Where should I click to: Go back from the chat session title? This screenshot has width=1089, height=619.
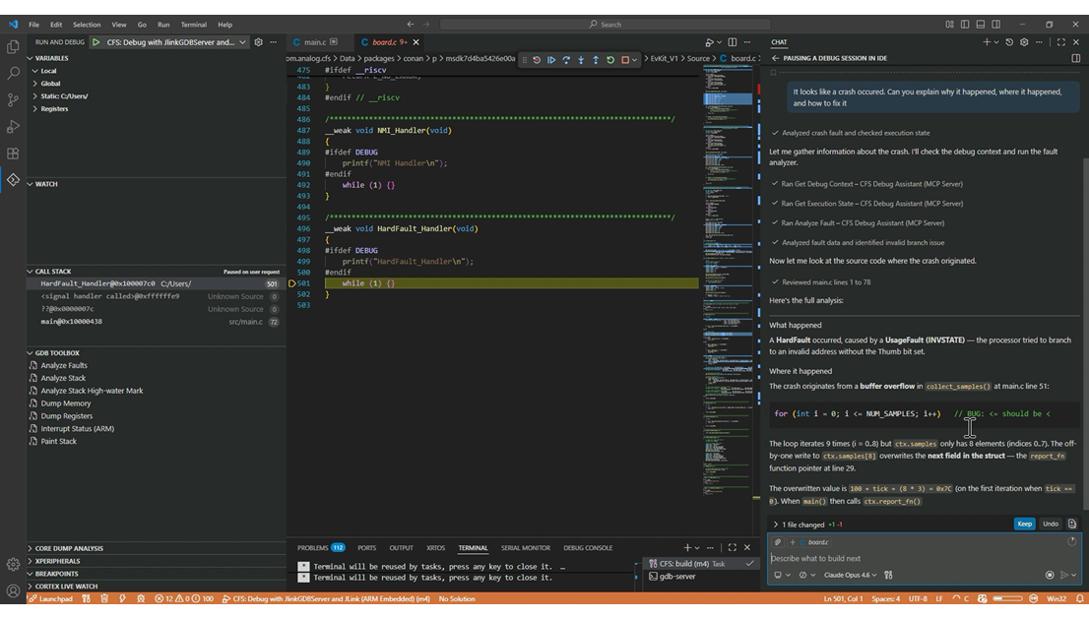776,58
